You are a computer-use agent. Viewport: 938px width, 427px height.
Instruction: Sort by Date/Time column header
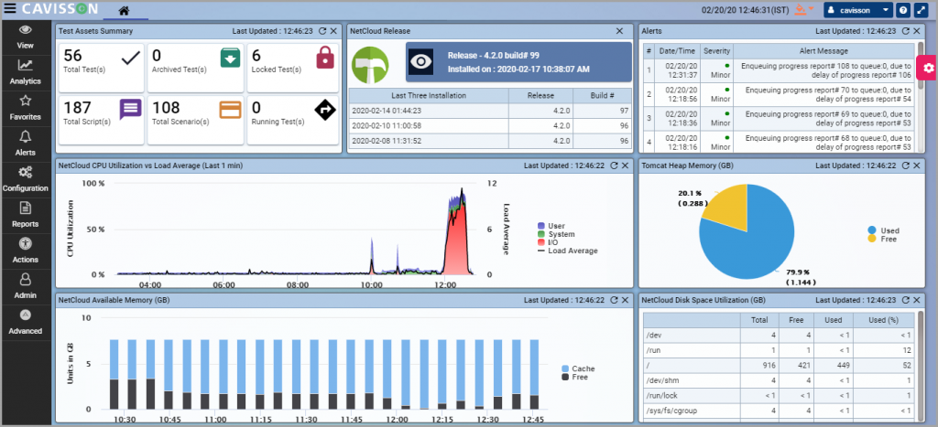point(677,51)
